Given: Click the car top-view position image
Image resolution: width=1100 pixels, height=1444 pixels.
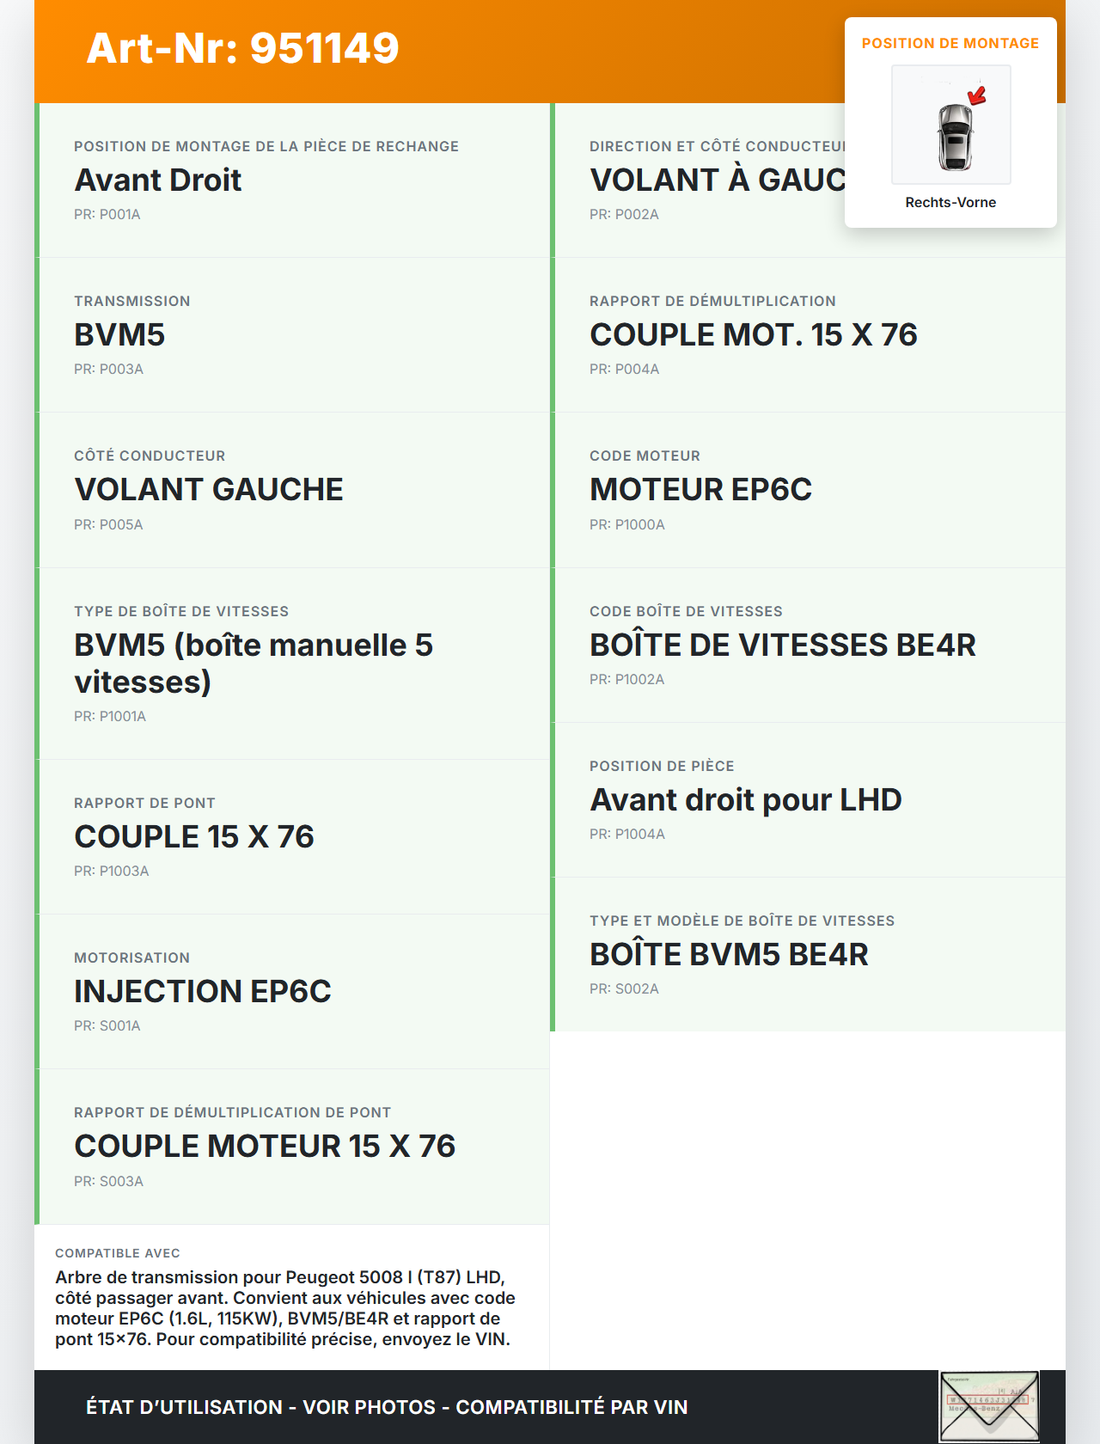Looking at the screenshot, I should coord(951,125).
